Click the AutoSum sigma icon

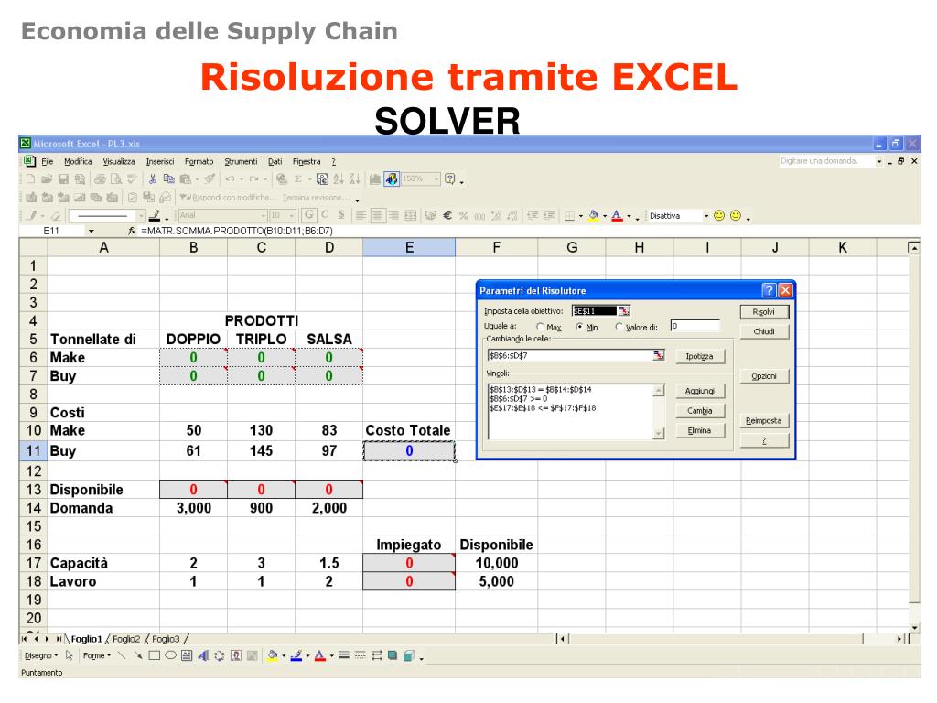[298, 178]
